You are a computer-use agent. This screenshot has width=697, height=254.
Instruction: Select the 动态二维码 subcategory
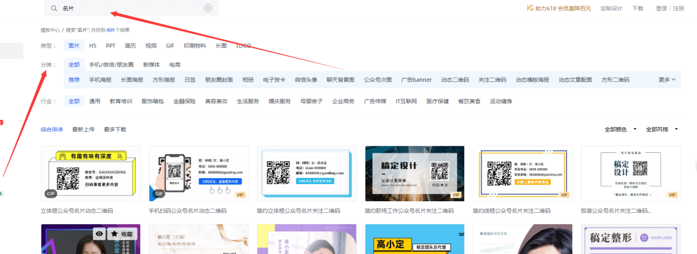coord(455,80)
